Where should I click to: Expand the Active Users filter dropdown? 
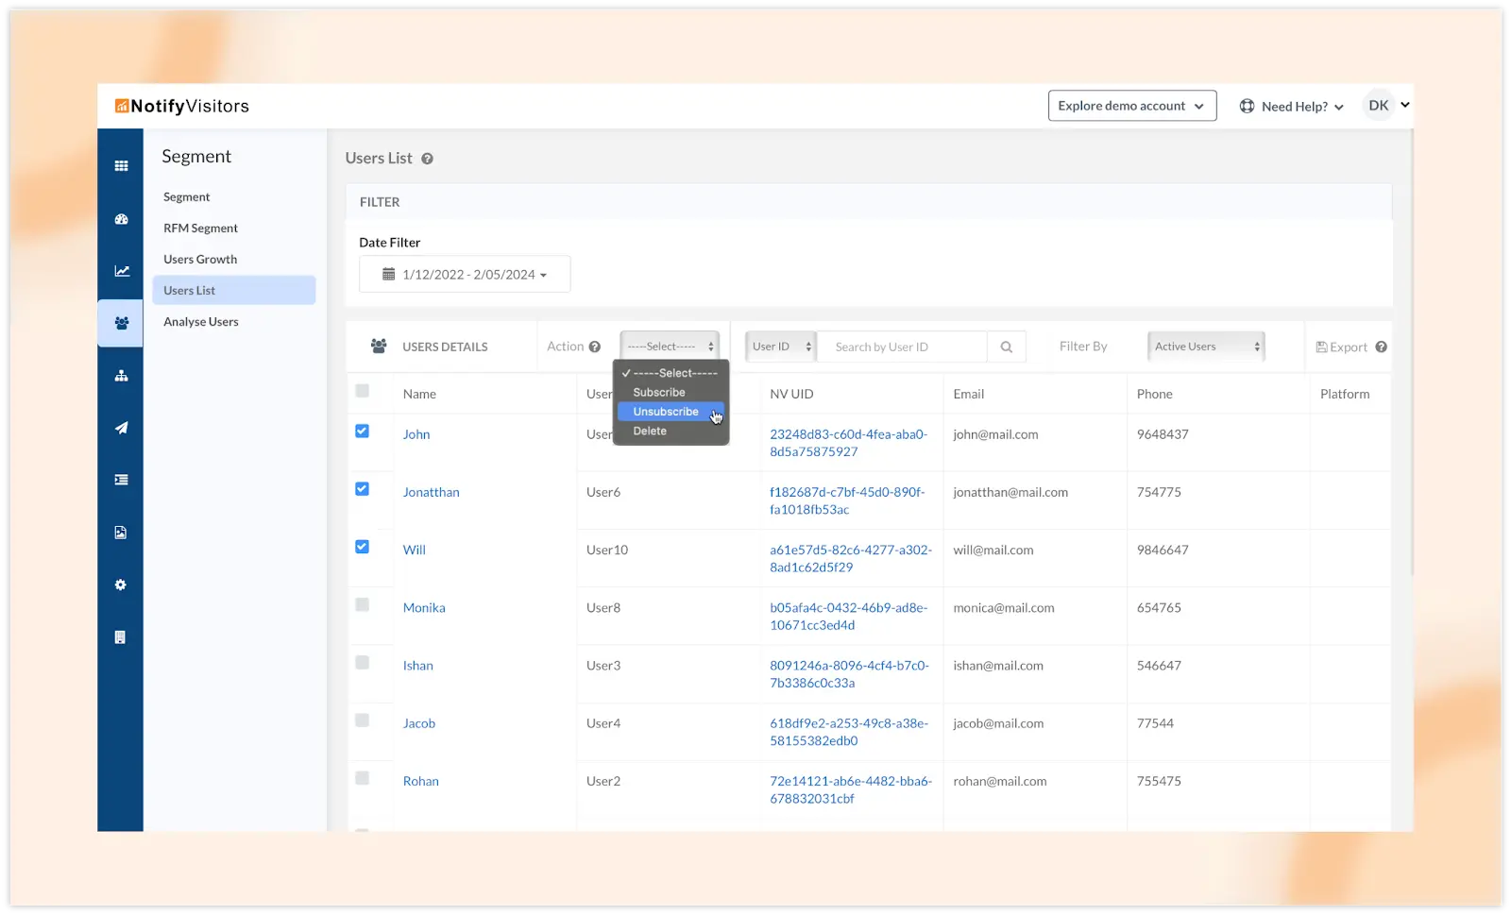tap(1205, 347)
